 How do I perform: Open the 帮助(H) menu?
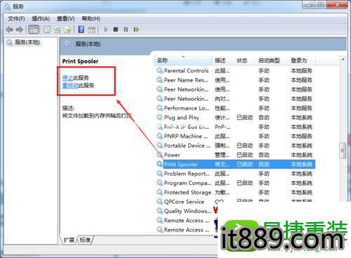pyautogui.click(x=91, y=19)
